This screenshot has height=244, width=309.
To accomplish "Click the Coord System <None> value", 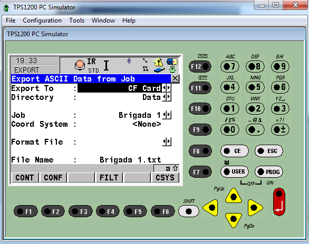I will [147, 124].
